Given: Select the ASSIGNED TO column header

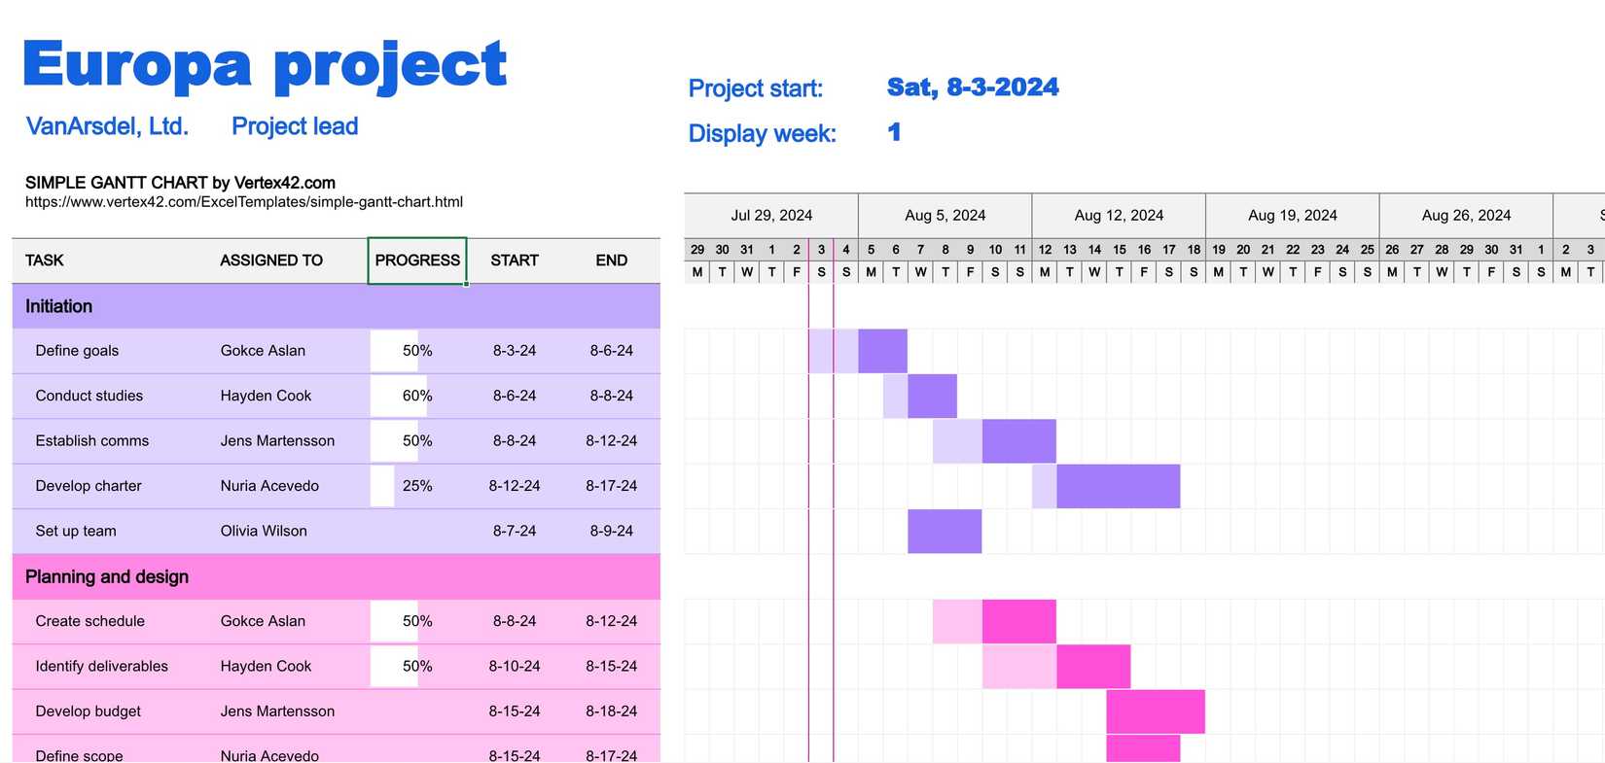Looking at the screenshot, I should 271,260.
